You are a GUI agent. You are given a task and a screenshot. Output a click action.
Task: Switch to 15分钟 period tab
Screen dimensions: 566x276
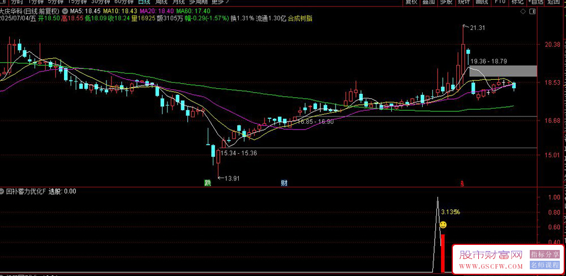coord(78,2)
